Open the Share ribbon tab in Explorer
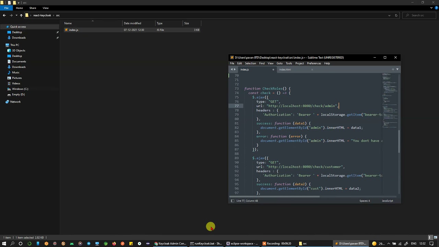The image size is (439, 247). click(x=33, y=8)
